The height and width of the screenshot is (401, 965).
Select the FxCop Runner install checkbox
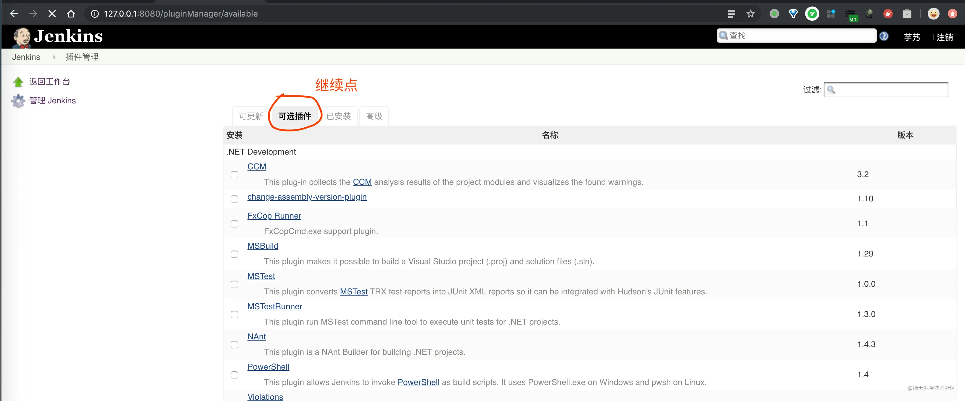pyautogui.click(x=234, y=224)
